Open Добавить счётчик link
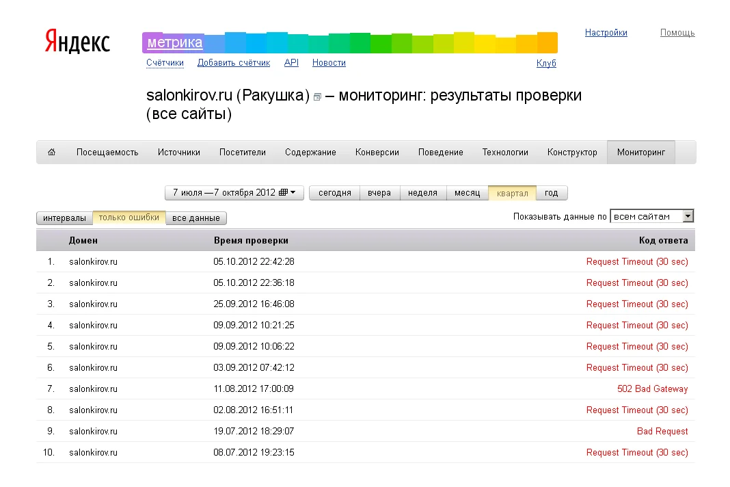This screenshot has width=730, height=487. coord(234,63)
